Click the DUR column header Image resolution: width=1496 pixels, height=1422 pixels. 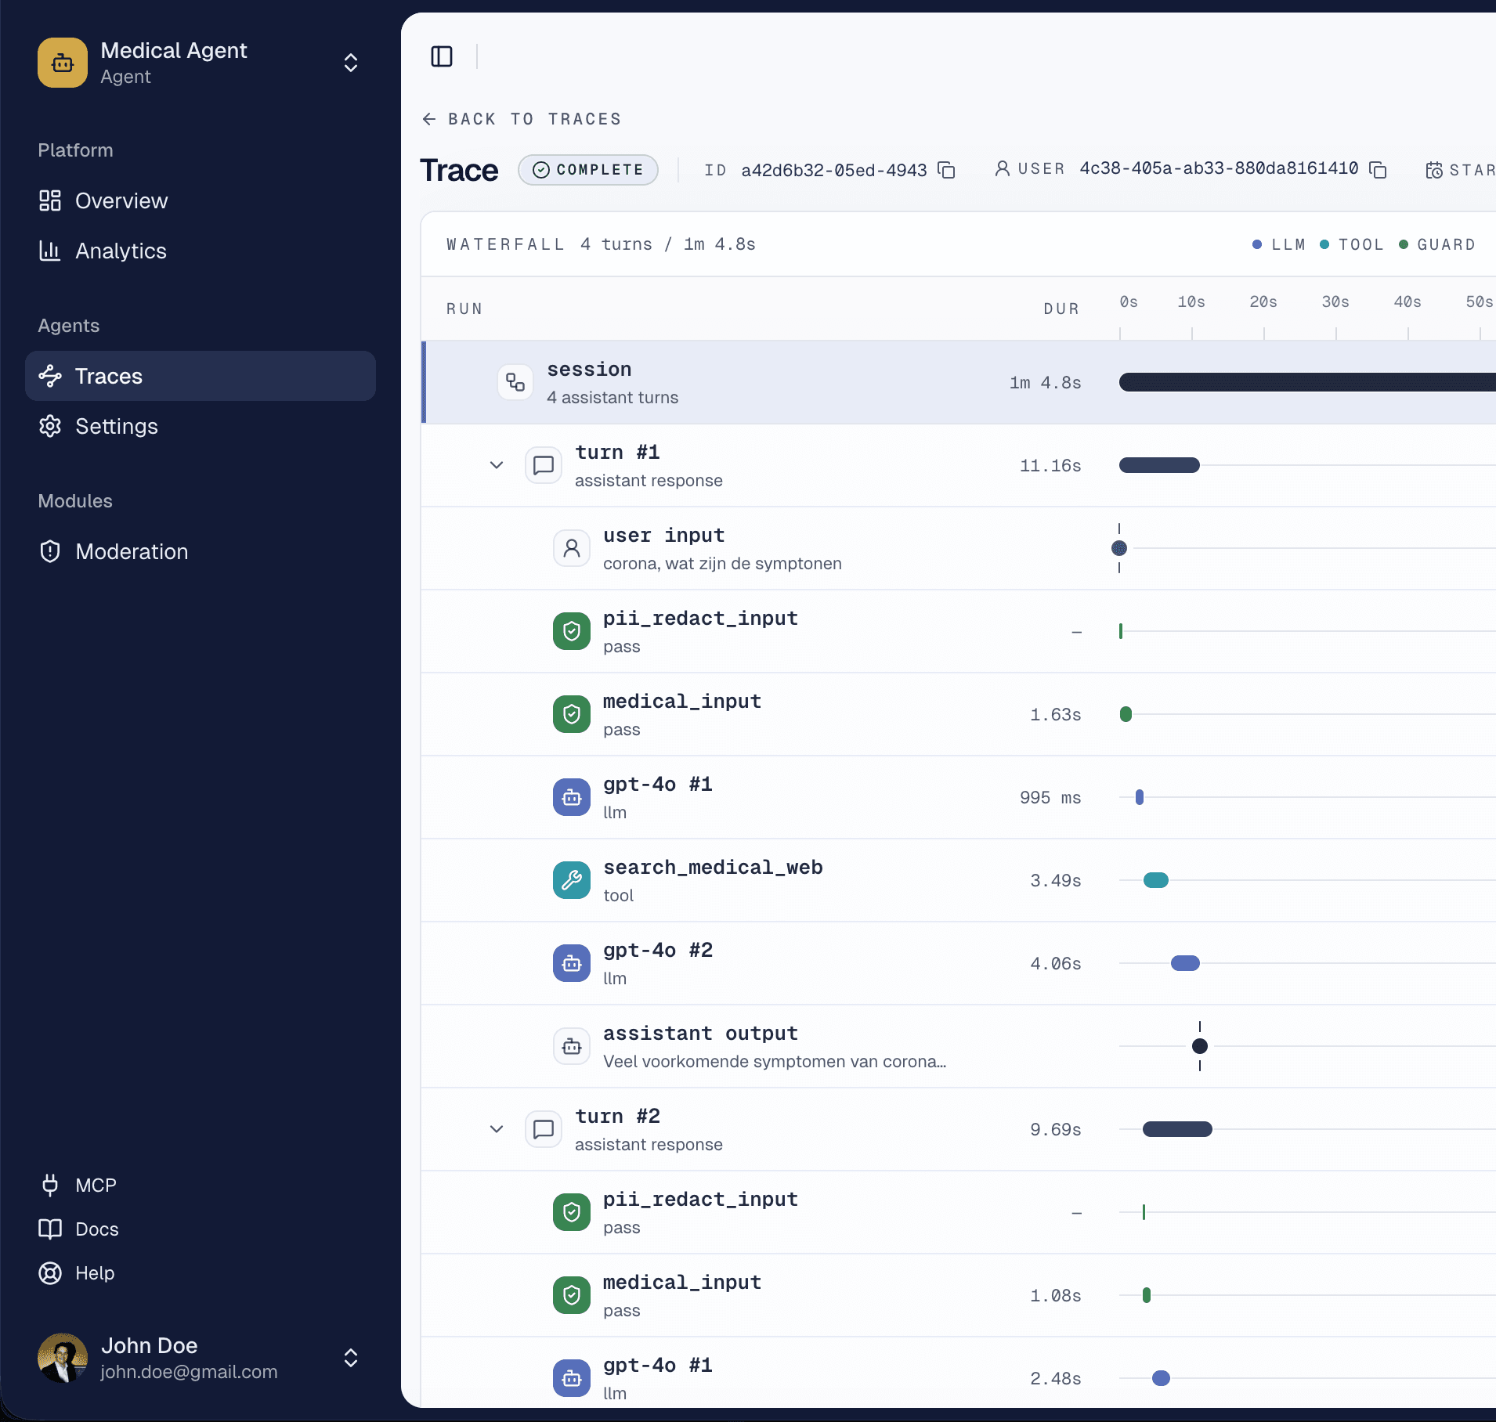pos(1061,309)
